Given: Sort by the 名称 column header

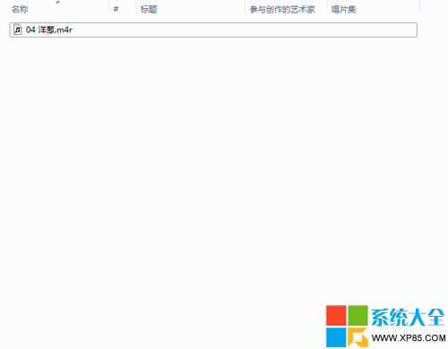Looking at the screenshot, I should (20, 9).
